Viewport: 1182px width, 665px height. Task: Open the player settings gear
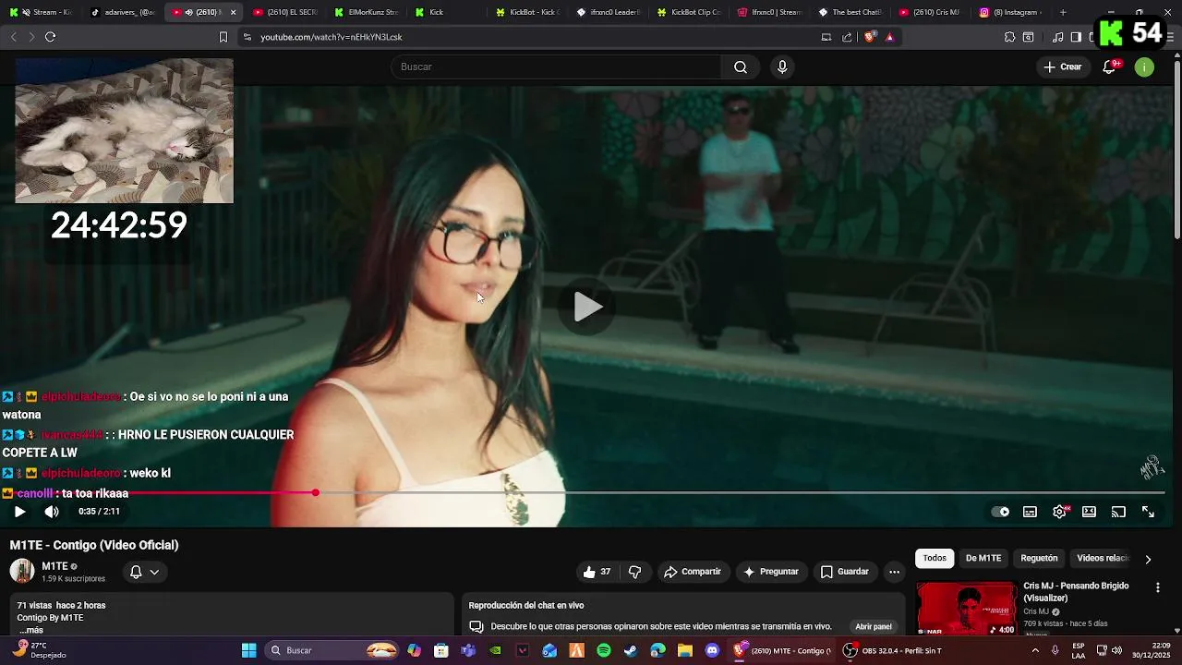[x=1060, y=512]
